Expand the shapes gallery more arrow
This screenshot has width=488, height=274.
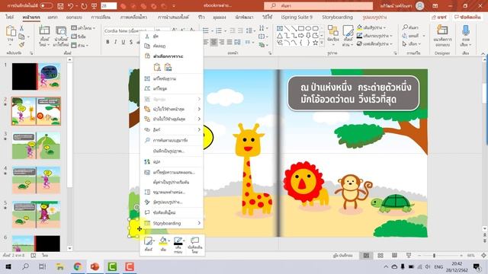coord(322,43)
